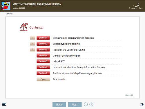Click the question mark button for Section 1

click(32, 38)
